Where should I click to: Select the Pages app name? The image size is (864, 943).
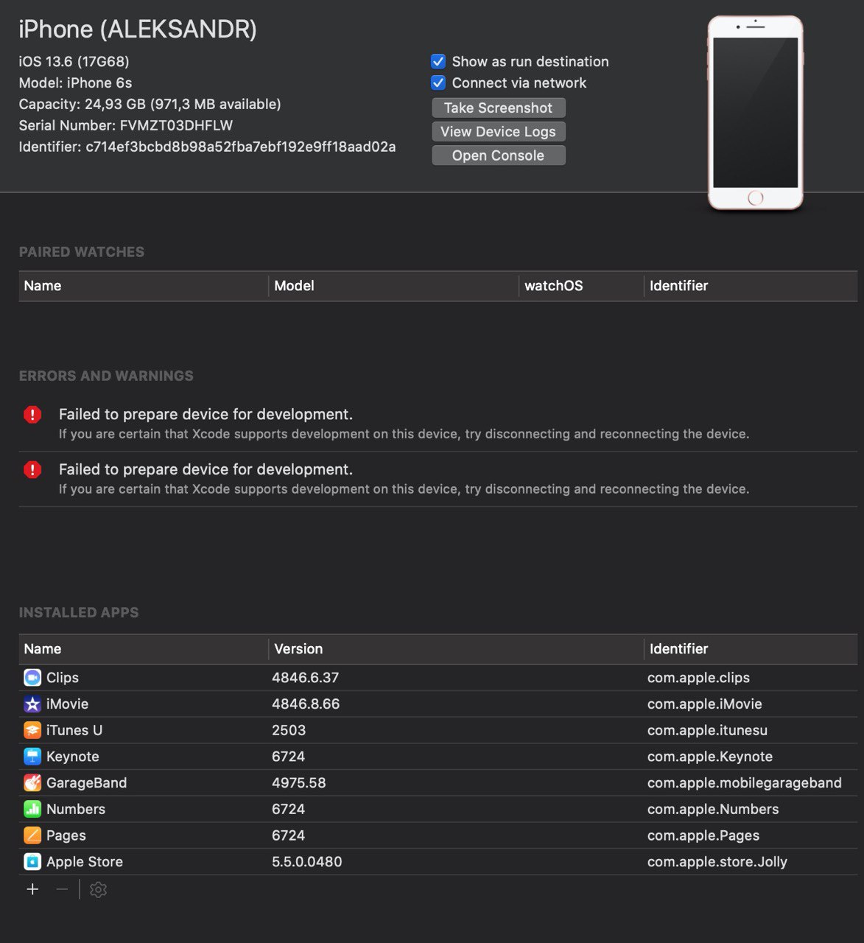tap(66, 835)
